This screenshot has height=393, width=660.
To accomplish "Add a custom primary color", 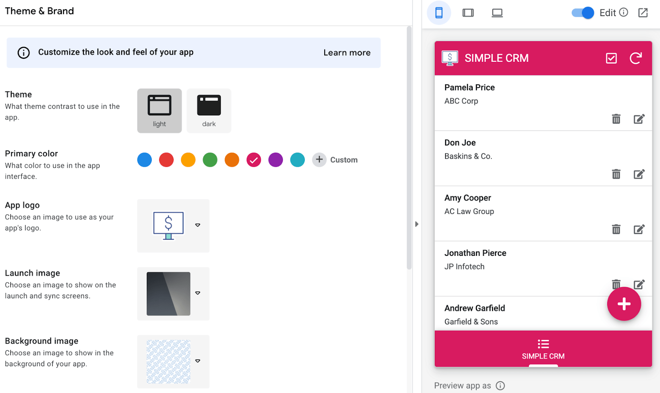I will click(335, 160).
